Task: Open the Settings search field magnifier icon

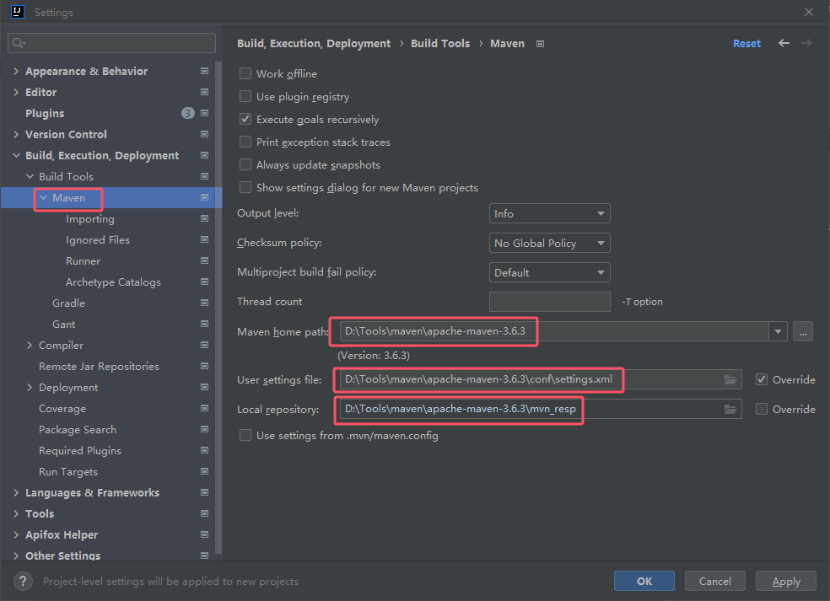Action: pyautogui.click(x=17, y=42)
